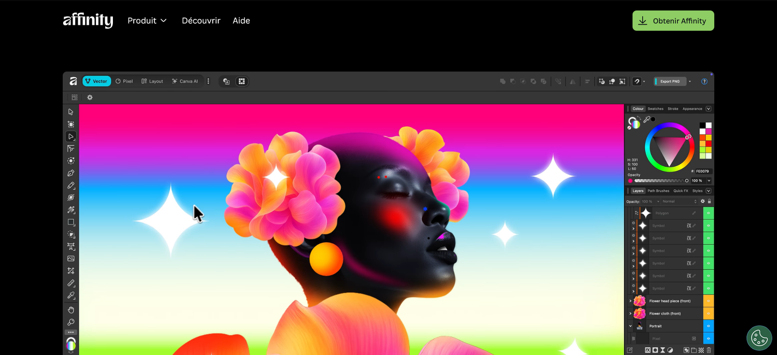Toggle the lock on layer opacity settings
Image resolution: width=777 pixels, height=355 pixels.
coord(709,201)
